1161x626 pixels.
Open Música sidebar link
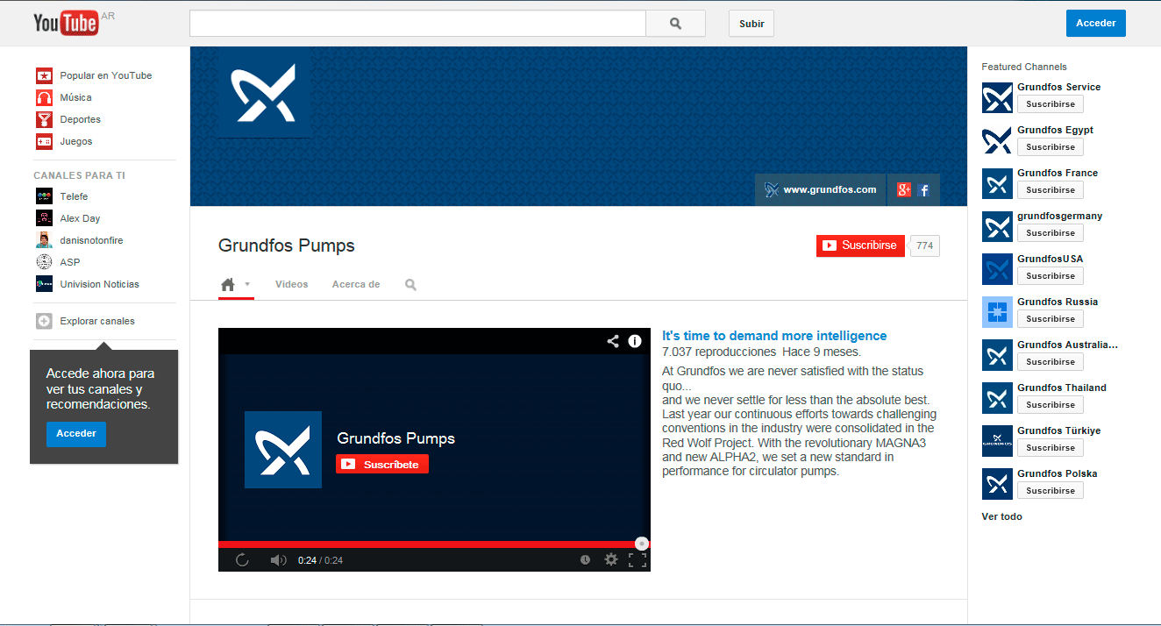click(76, 97)
